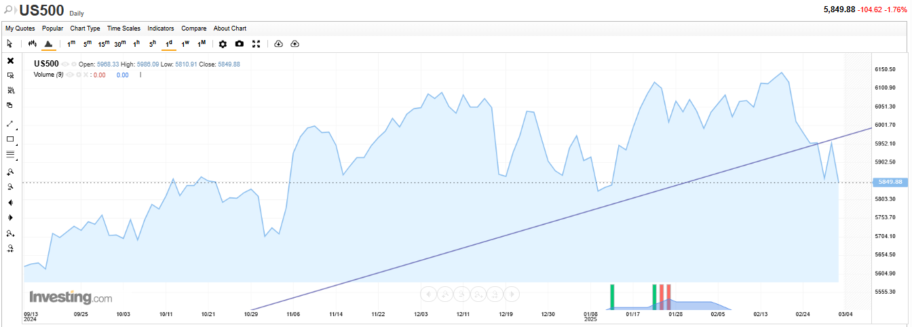Pick the trend line drawing tool
This screenshot has width=912, height=327.
tap(10, 123)
